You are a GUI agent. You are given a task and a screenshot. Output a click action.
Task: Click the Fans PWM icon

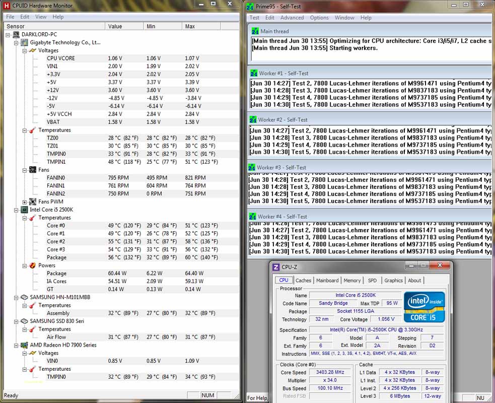pyautogui.click(x=33, y=201)
